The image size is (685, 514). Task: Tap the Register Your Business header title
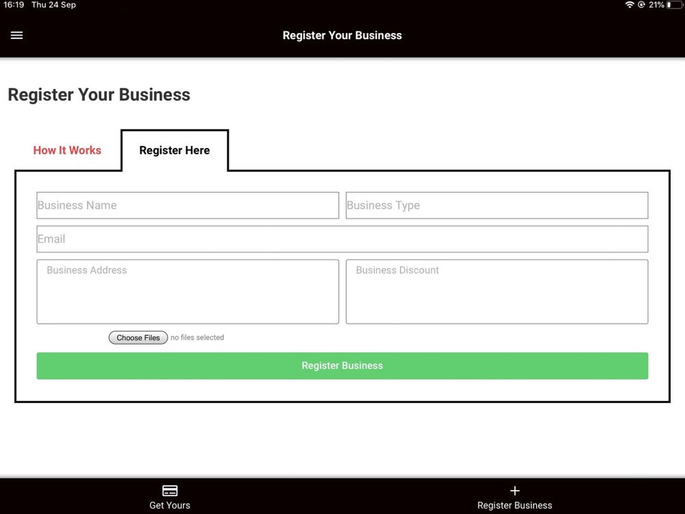click(x=342, y=36)
